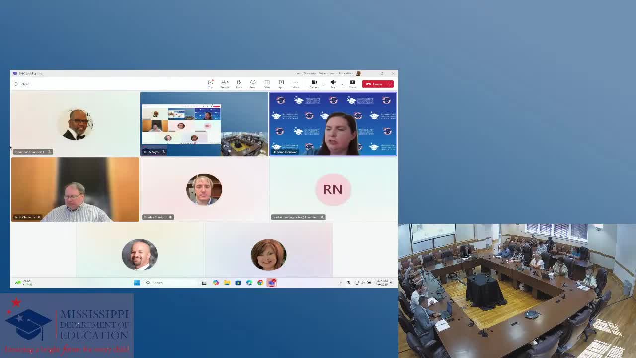
Task: Open Chrome from the taskbar
Action: click(260, 283)
